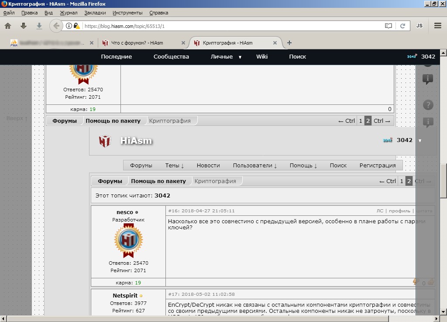The width and height of the screenshot is (447, 322).
Task: Toggle reader view icon in address bar
Action: 388,26
